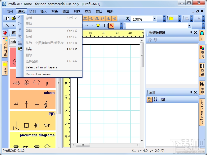
Task: Toggle auto-hide pin on 属性 panel
Action: 191,92
